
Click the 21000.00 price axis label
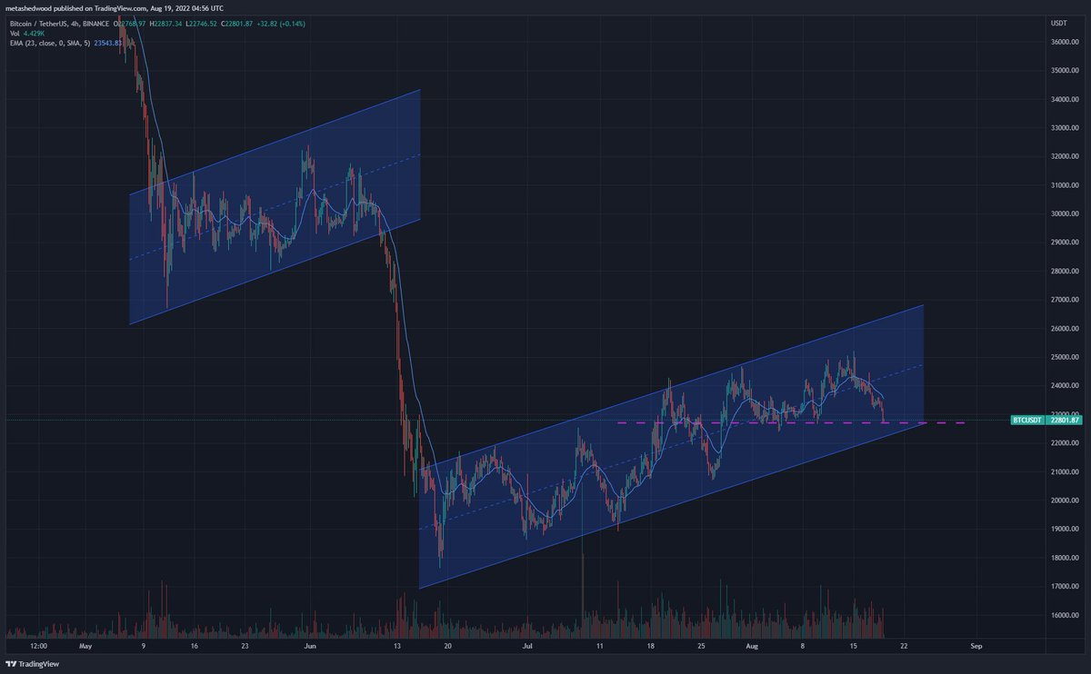pos(1063,472)
